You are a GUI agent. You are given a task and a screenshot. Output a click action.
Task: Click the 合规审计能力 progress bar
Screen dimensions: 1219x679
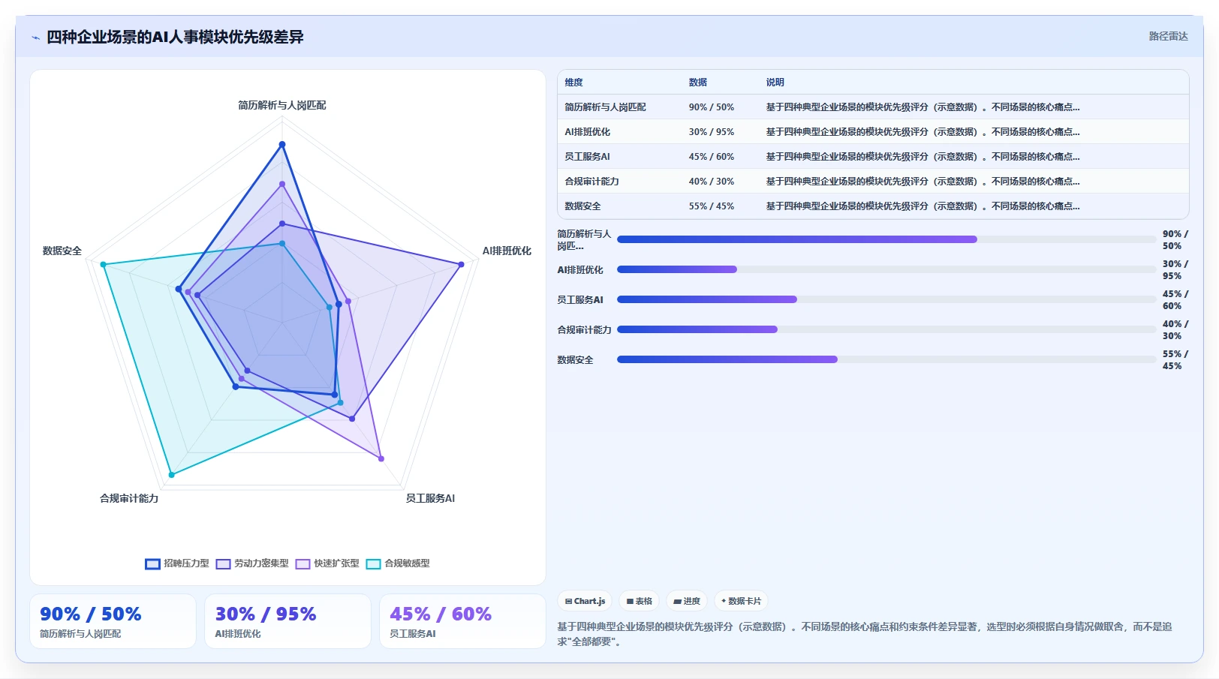(886, 329)
